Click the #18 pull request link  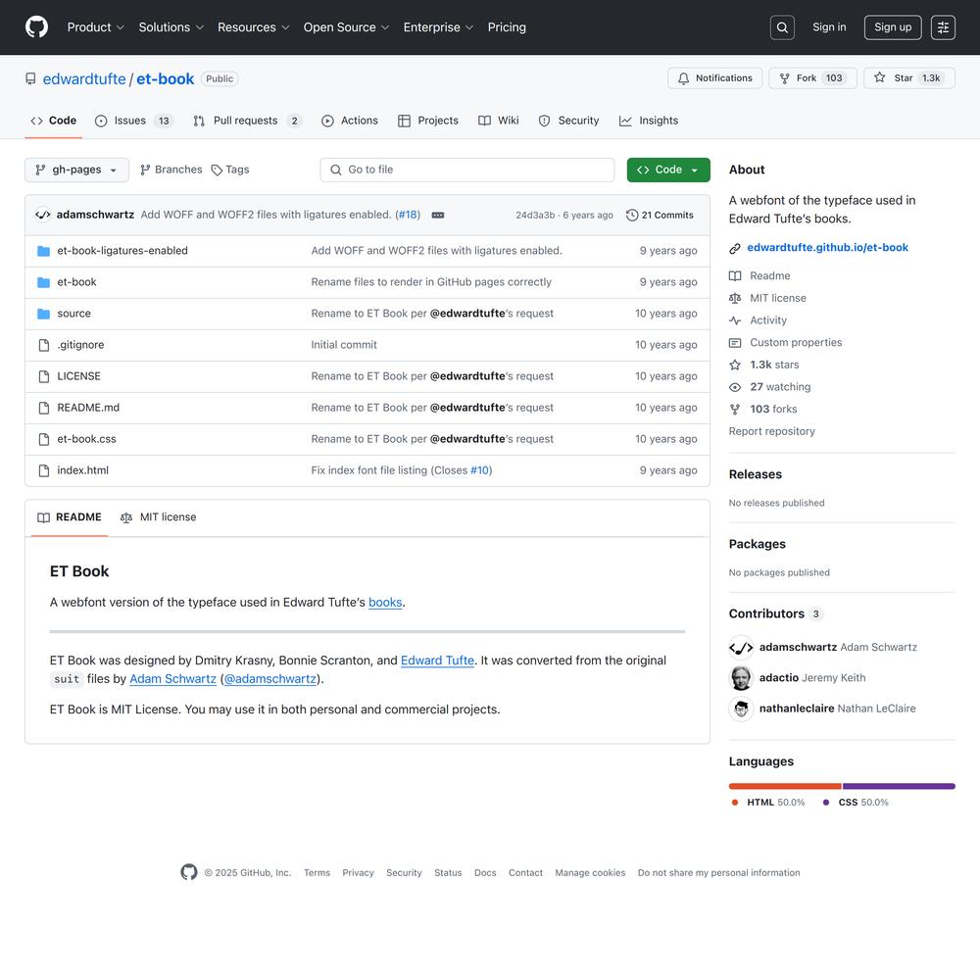tap(408, 215)
